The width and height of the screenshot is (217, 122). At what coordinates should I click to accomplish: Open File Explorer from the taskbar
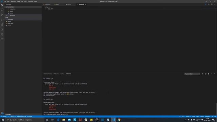click(x=64, y=120)
